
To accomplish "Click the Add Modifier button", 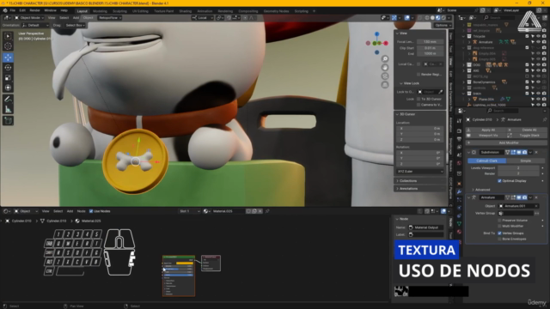I will [506, 143].
